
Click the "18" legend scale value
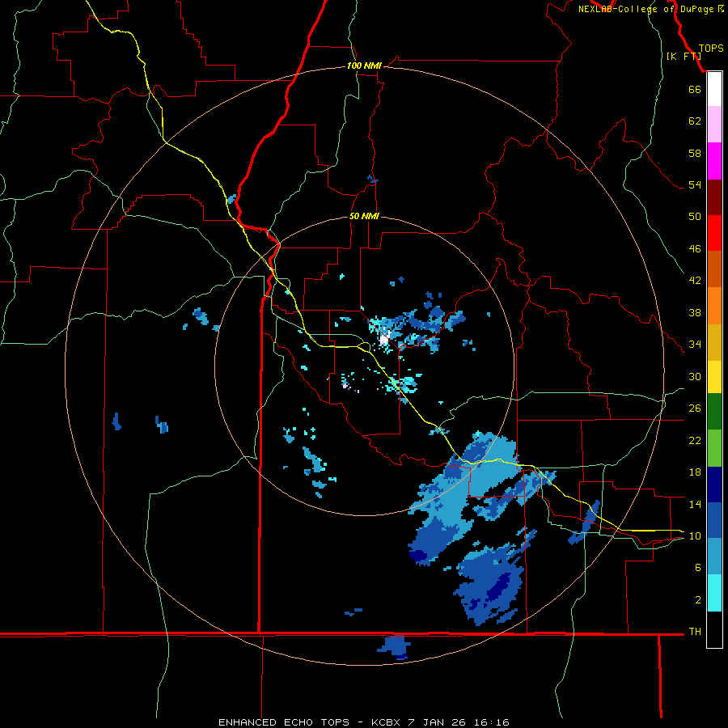[695, 472]
